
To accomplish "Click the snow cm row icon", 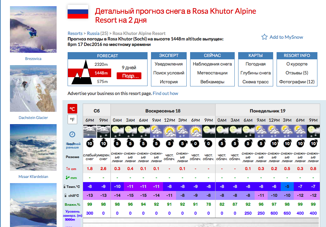I will (x=68, y=169).
